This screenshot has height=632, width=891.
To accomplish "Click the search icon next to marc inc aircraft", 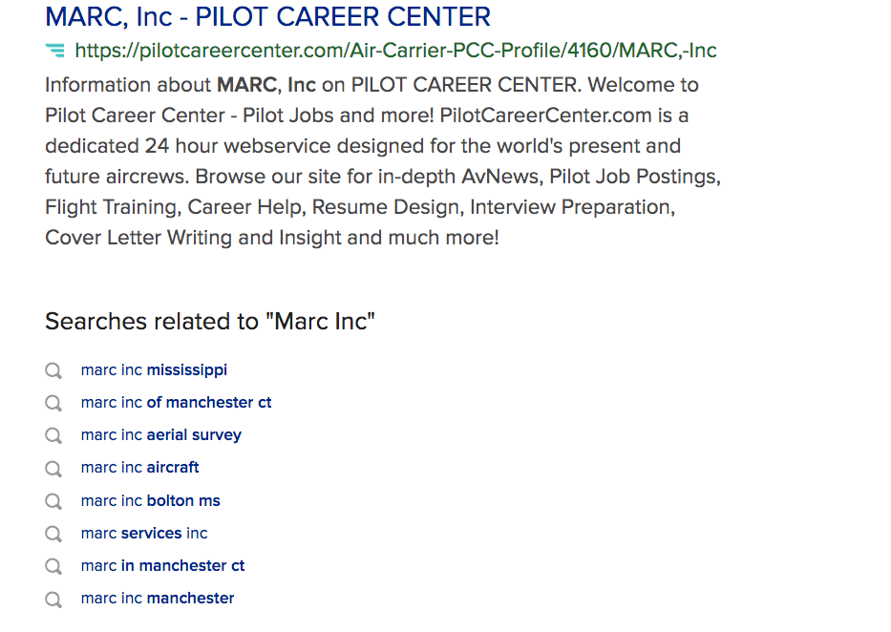I will 53,469.
